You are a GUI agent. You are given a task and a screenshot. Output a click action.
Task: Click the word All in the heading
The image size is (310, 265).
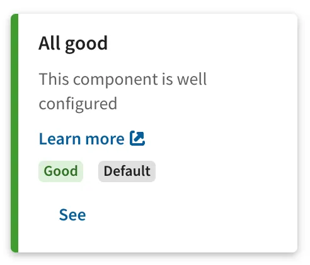pyautogui.click(x=50, y=43)
